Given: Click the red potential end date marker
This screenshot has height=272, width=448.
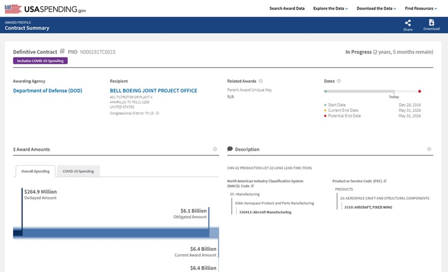Looking at the screenshot, I should click(x=420, y=91).
